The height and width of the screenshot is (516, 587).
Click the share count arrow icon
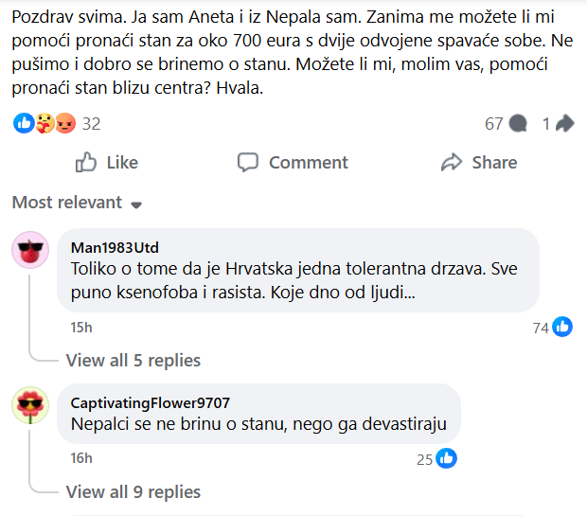(565, 124)
